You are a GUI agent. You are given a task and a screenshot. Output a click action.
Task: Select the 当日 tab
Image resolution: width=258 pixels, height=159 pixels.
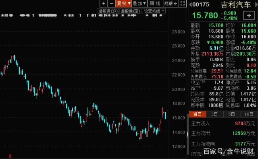click(x=198, y=114)
